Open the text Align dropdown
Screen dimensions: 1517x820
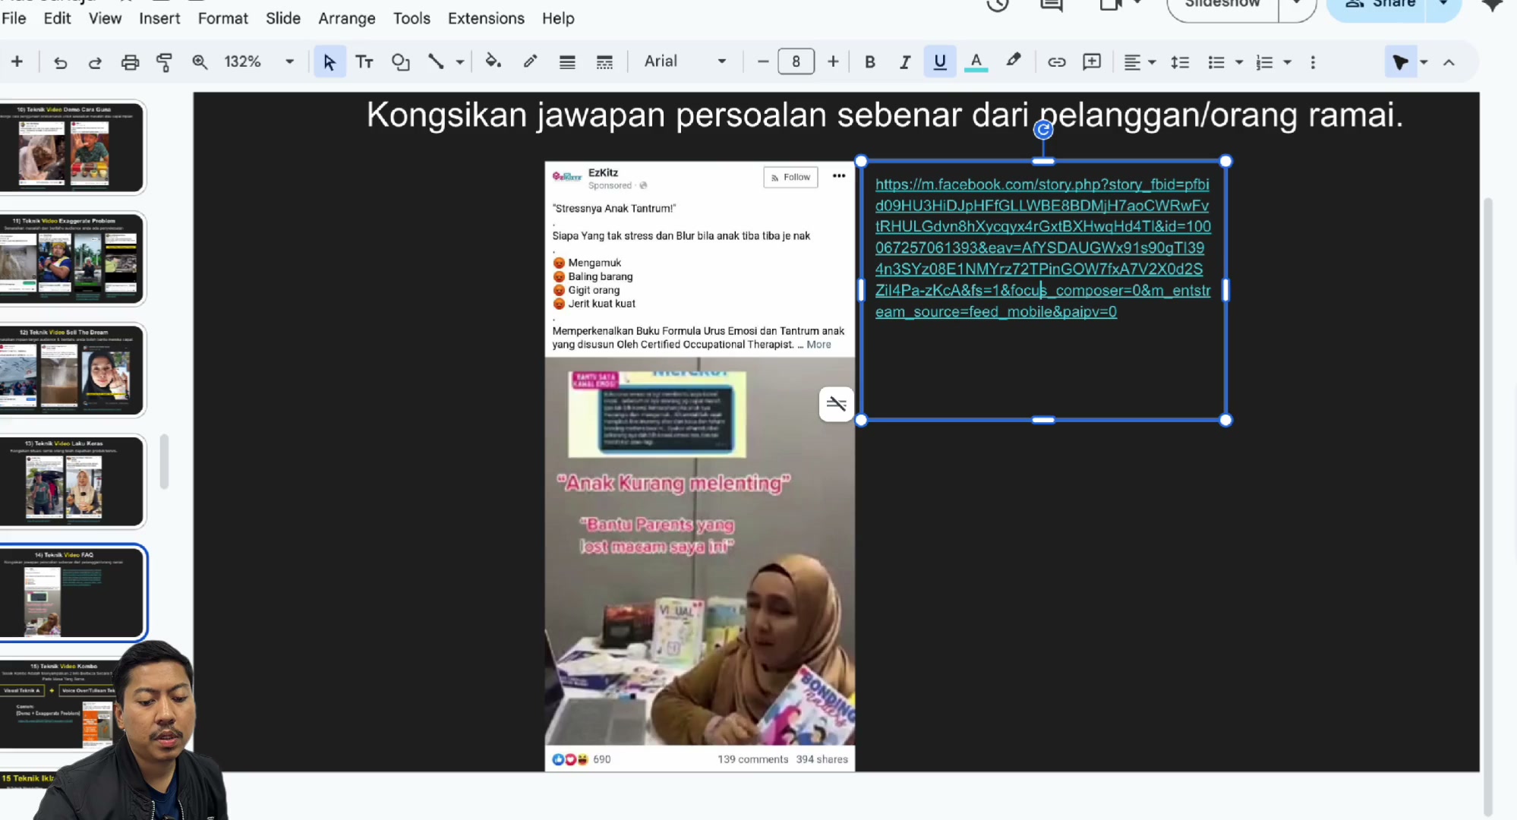pos(1139,62)
